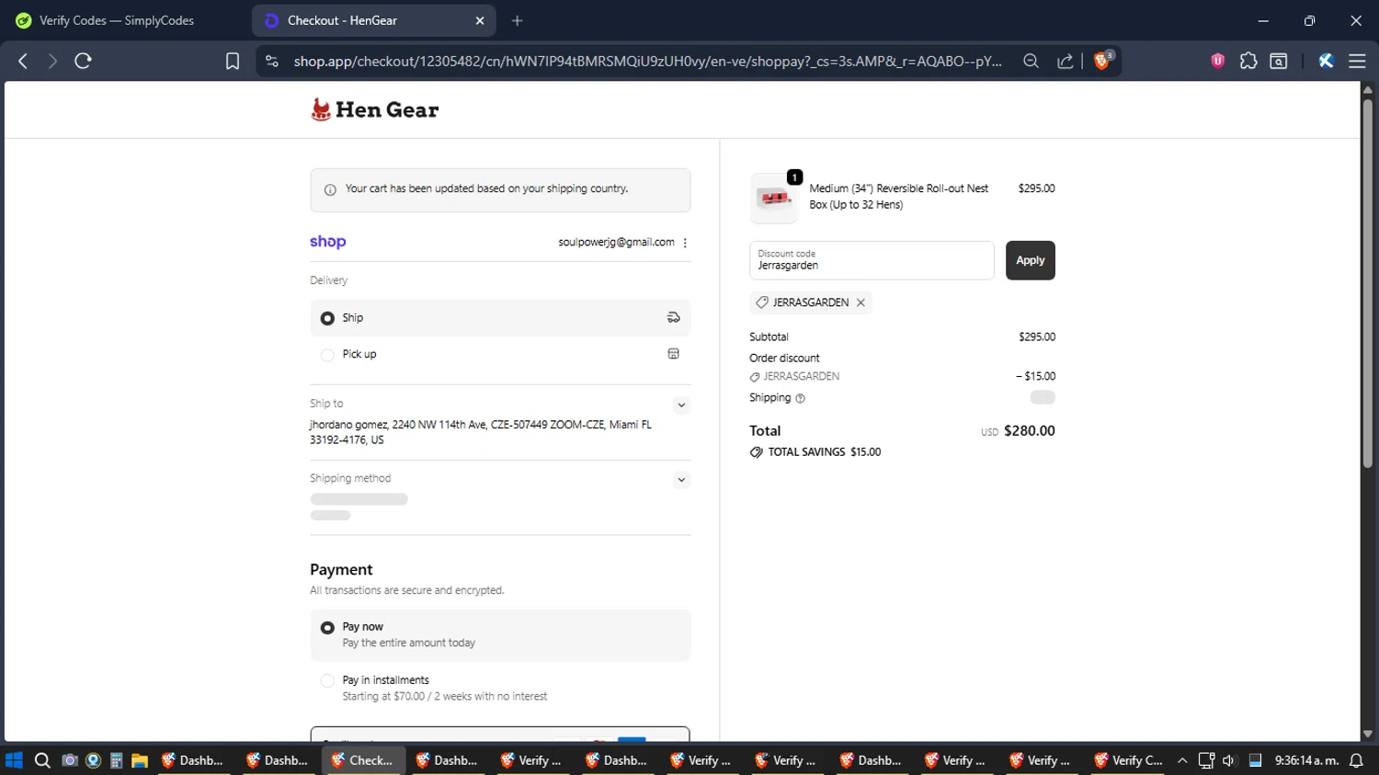Open Windows taskbar search
1379x775 pixels.
tap(42, 760)
